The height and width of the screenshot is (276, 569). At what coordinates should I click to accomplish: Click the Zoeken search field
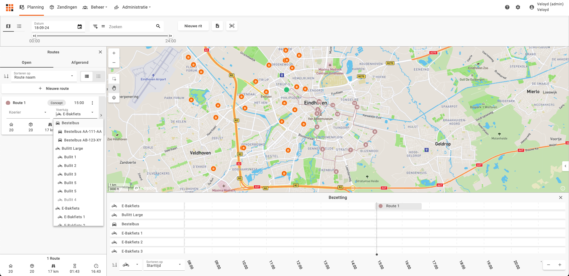[130, 27]
